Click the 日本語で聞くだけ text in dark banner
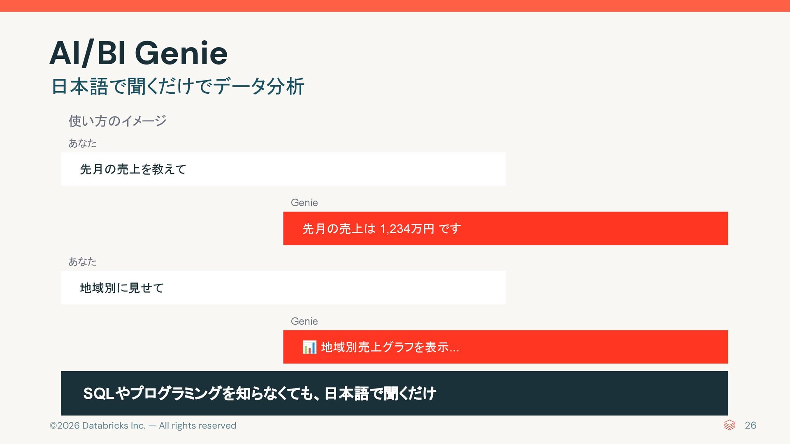 380,393
